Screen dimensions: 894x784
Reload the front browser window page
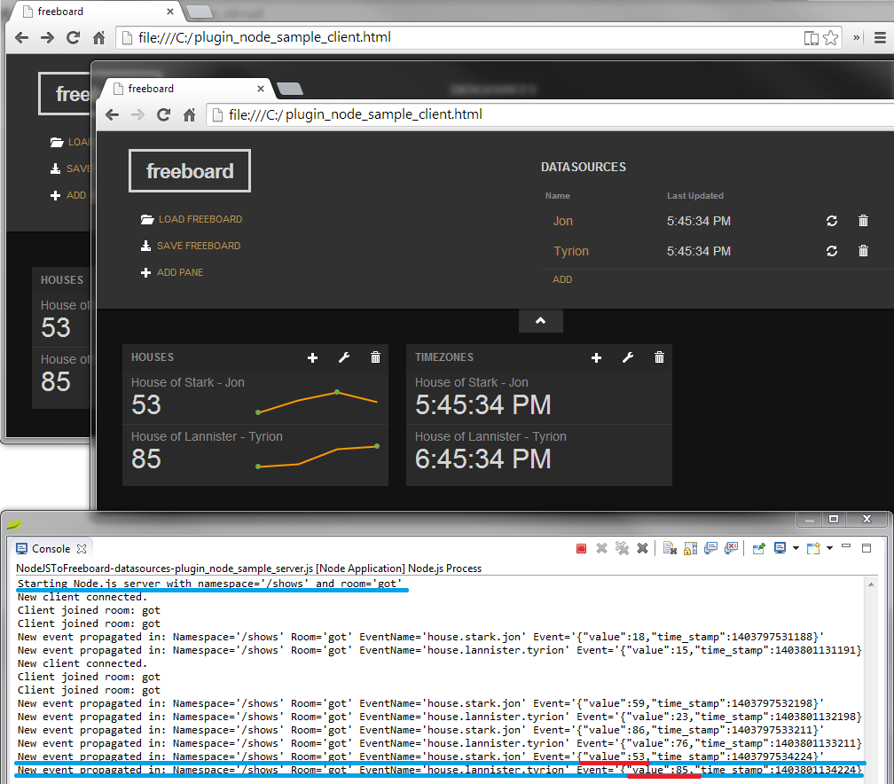pos(163,114)
